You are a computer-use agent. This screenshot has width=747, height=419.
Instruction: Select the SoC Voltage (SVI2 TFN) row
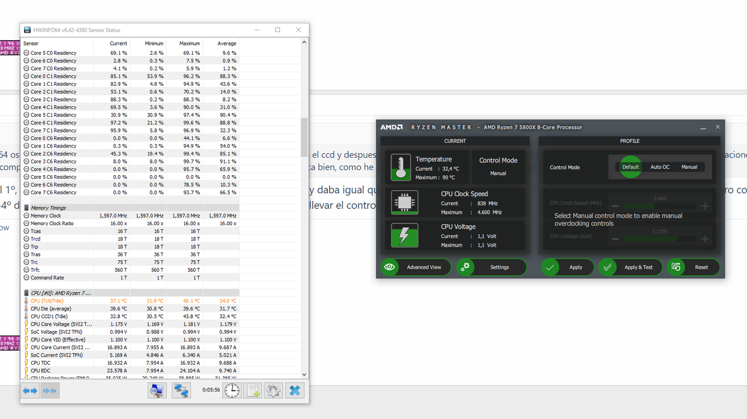130,331
